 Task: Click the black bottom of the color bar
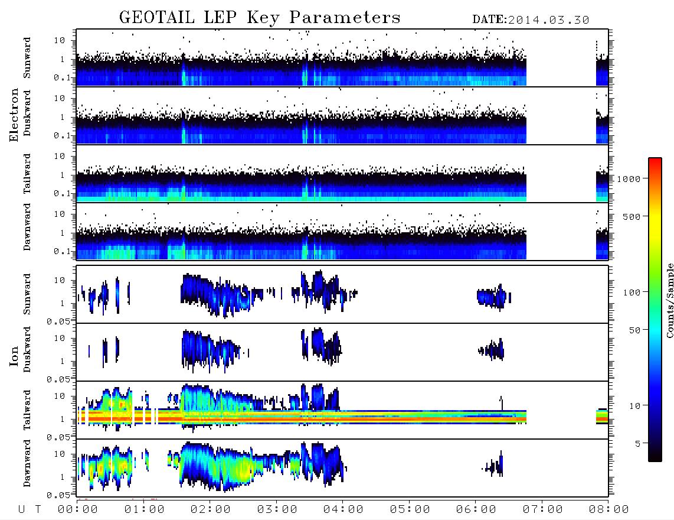coord(655,456)
